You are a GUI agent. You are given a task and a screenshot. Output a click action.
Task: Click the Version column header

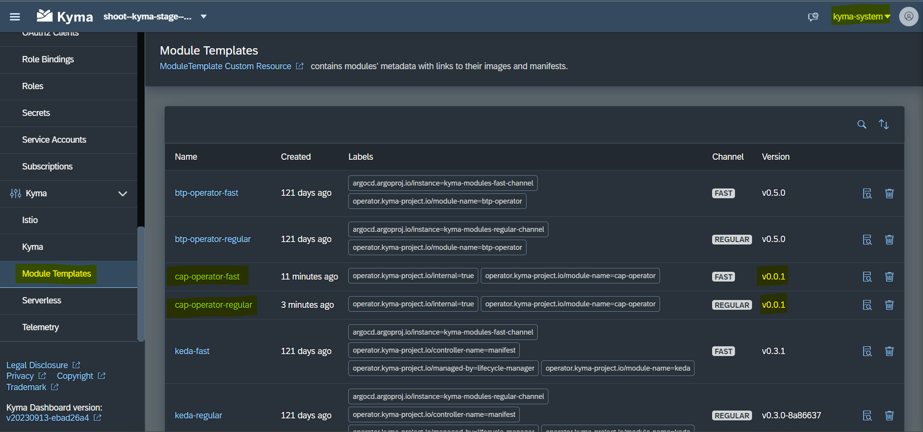coord(775,157)
